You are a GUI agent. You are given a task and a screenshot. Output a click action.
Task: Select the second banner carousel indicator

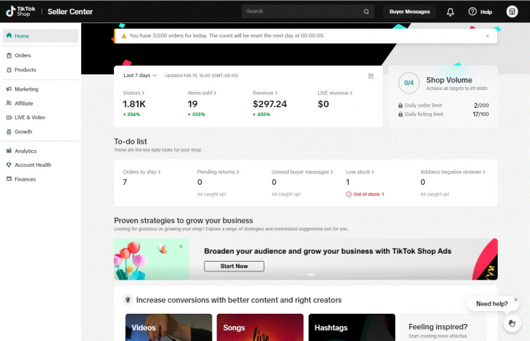pos(311,274)
